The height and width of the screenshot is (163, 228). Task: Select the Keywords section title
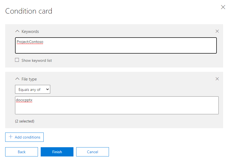tap(30, 32)
